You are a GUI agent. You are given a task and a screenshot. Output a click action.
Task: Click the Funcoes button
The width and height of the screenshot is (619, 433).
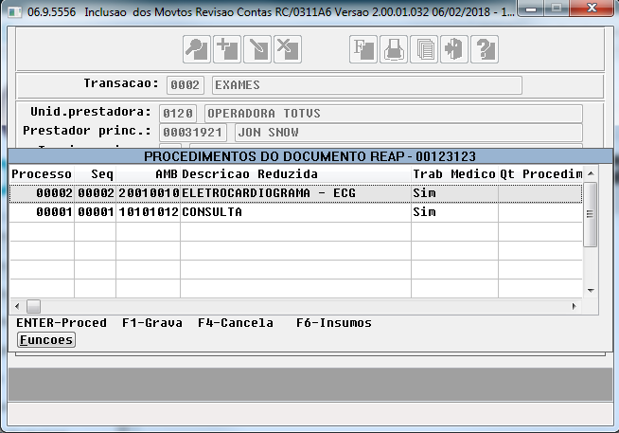(x=46, y=340)
